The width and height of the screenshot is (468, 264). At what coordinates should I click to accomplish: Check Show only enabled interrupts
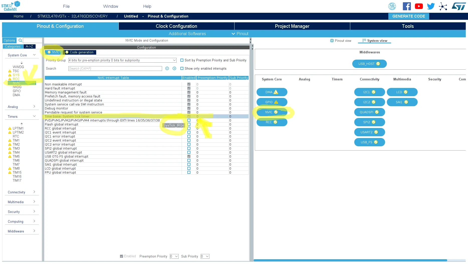pyautogui.click(x=182, y=68)
